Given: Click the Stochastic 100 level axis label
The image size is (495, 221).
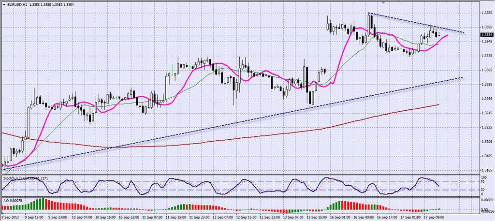Looking at the screenshot, I should 483,178.
